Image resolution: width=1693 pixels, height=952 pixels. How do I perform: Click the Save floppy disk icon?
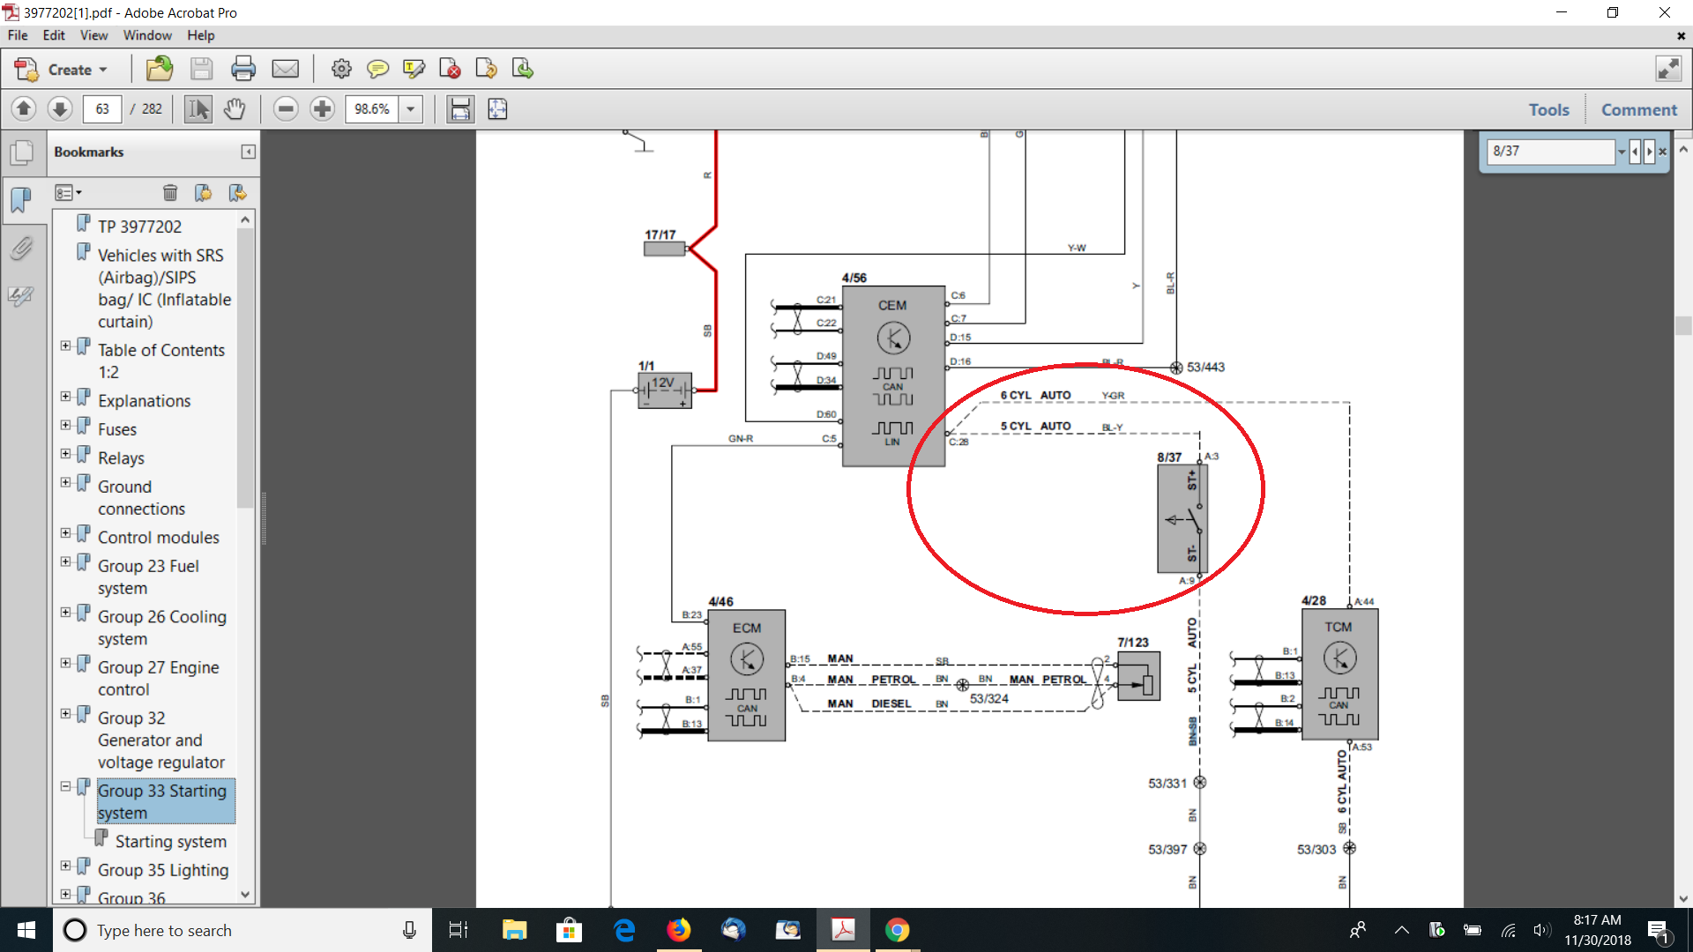tap(201, 69)
